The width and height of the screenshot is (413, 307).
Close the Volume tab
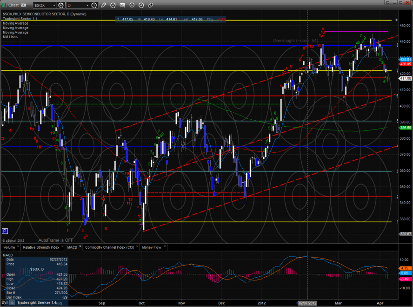tap(18, 247)
